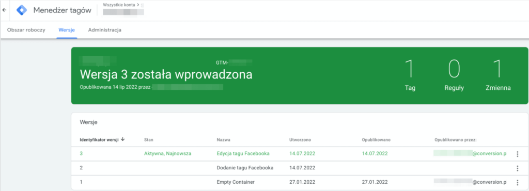
Task: Click the Zmienna count in banner
Action: point(498,75)
